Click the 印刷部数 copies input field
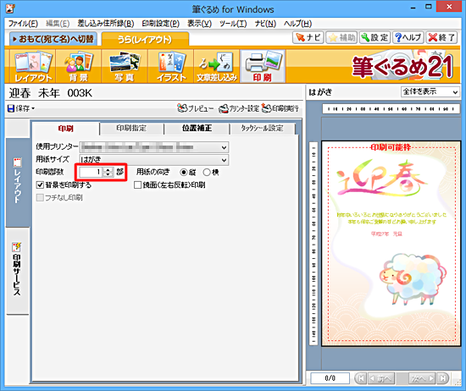The height and width of the screenshot is (391, 466). click(91, 172)
